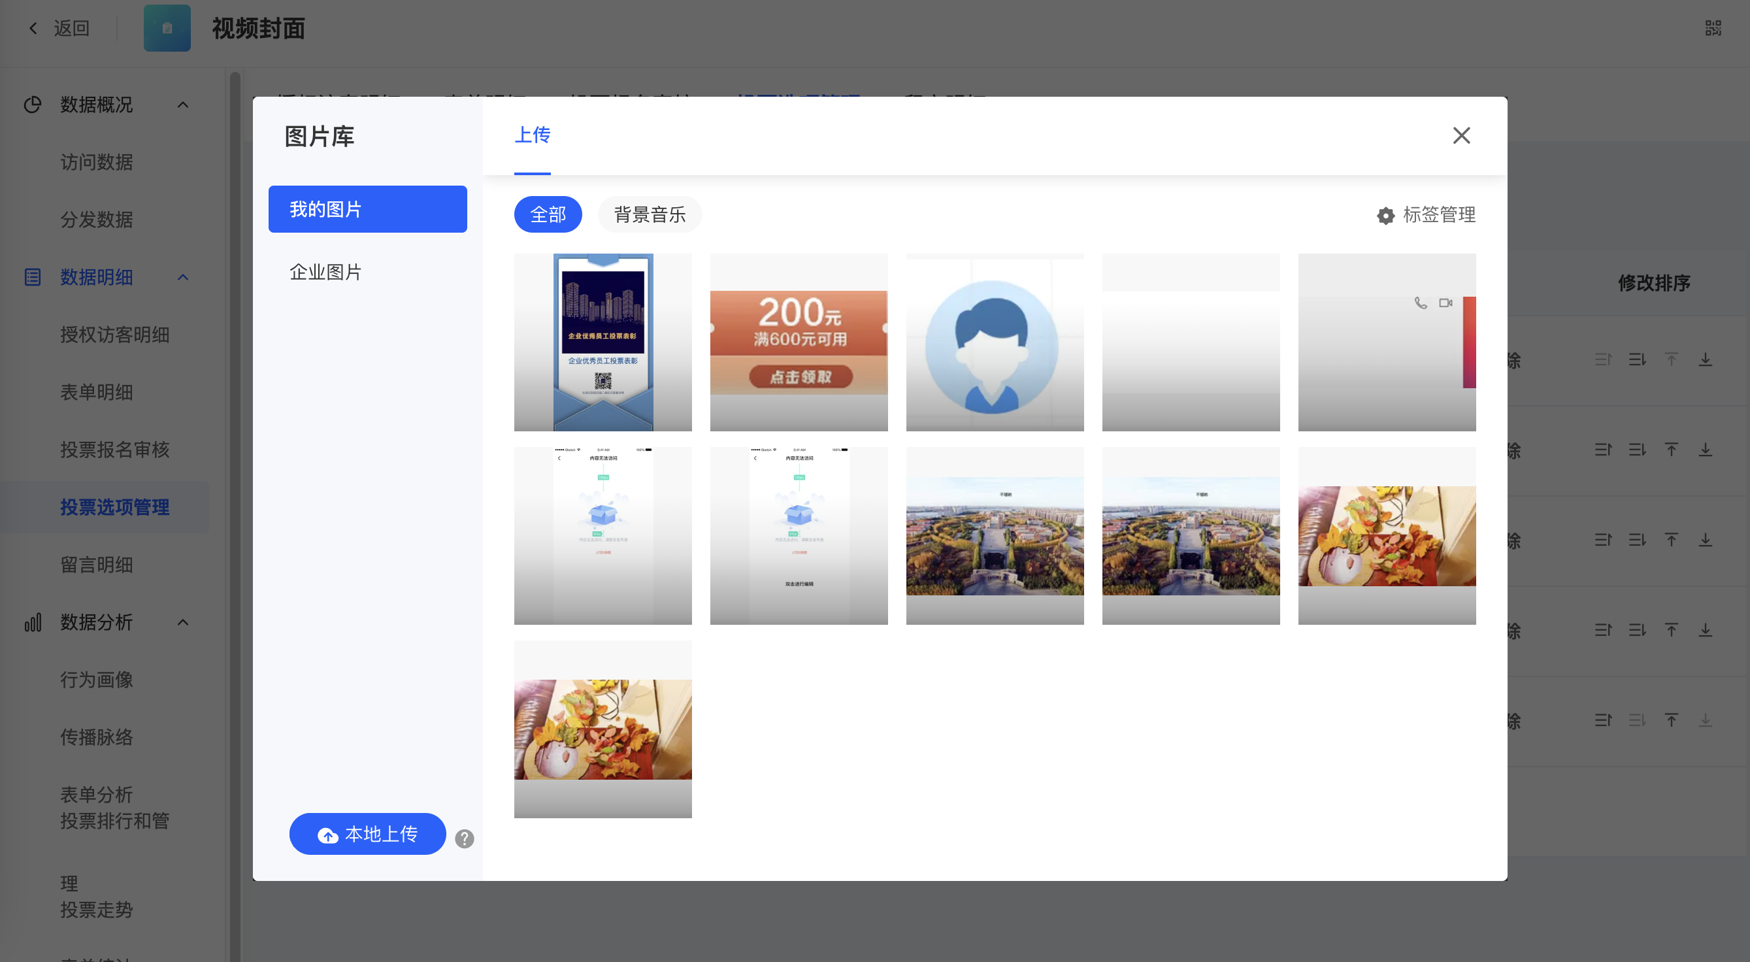Select the 200元 coupon image thumbnail
The width and height of the screenshot is (1750, 962).
799,342
